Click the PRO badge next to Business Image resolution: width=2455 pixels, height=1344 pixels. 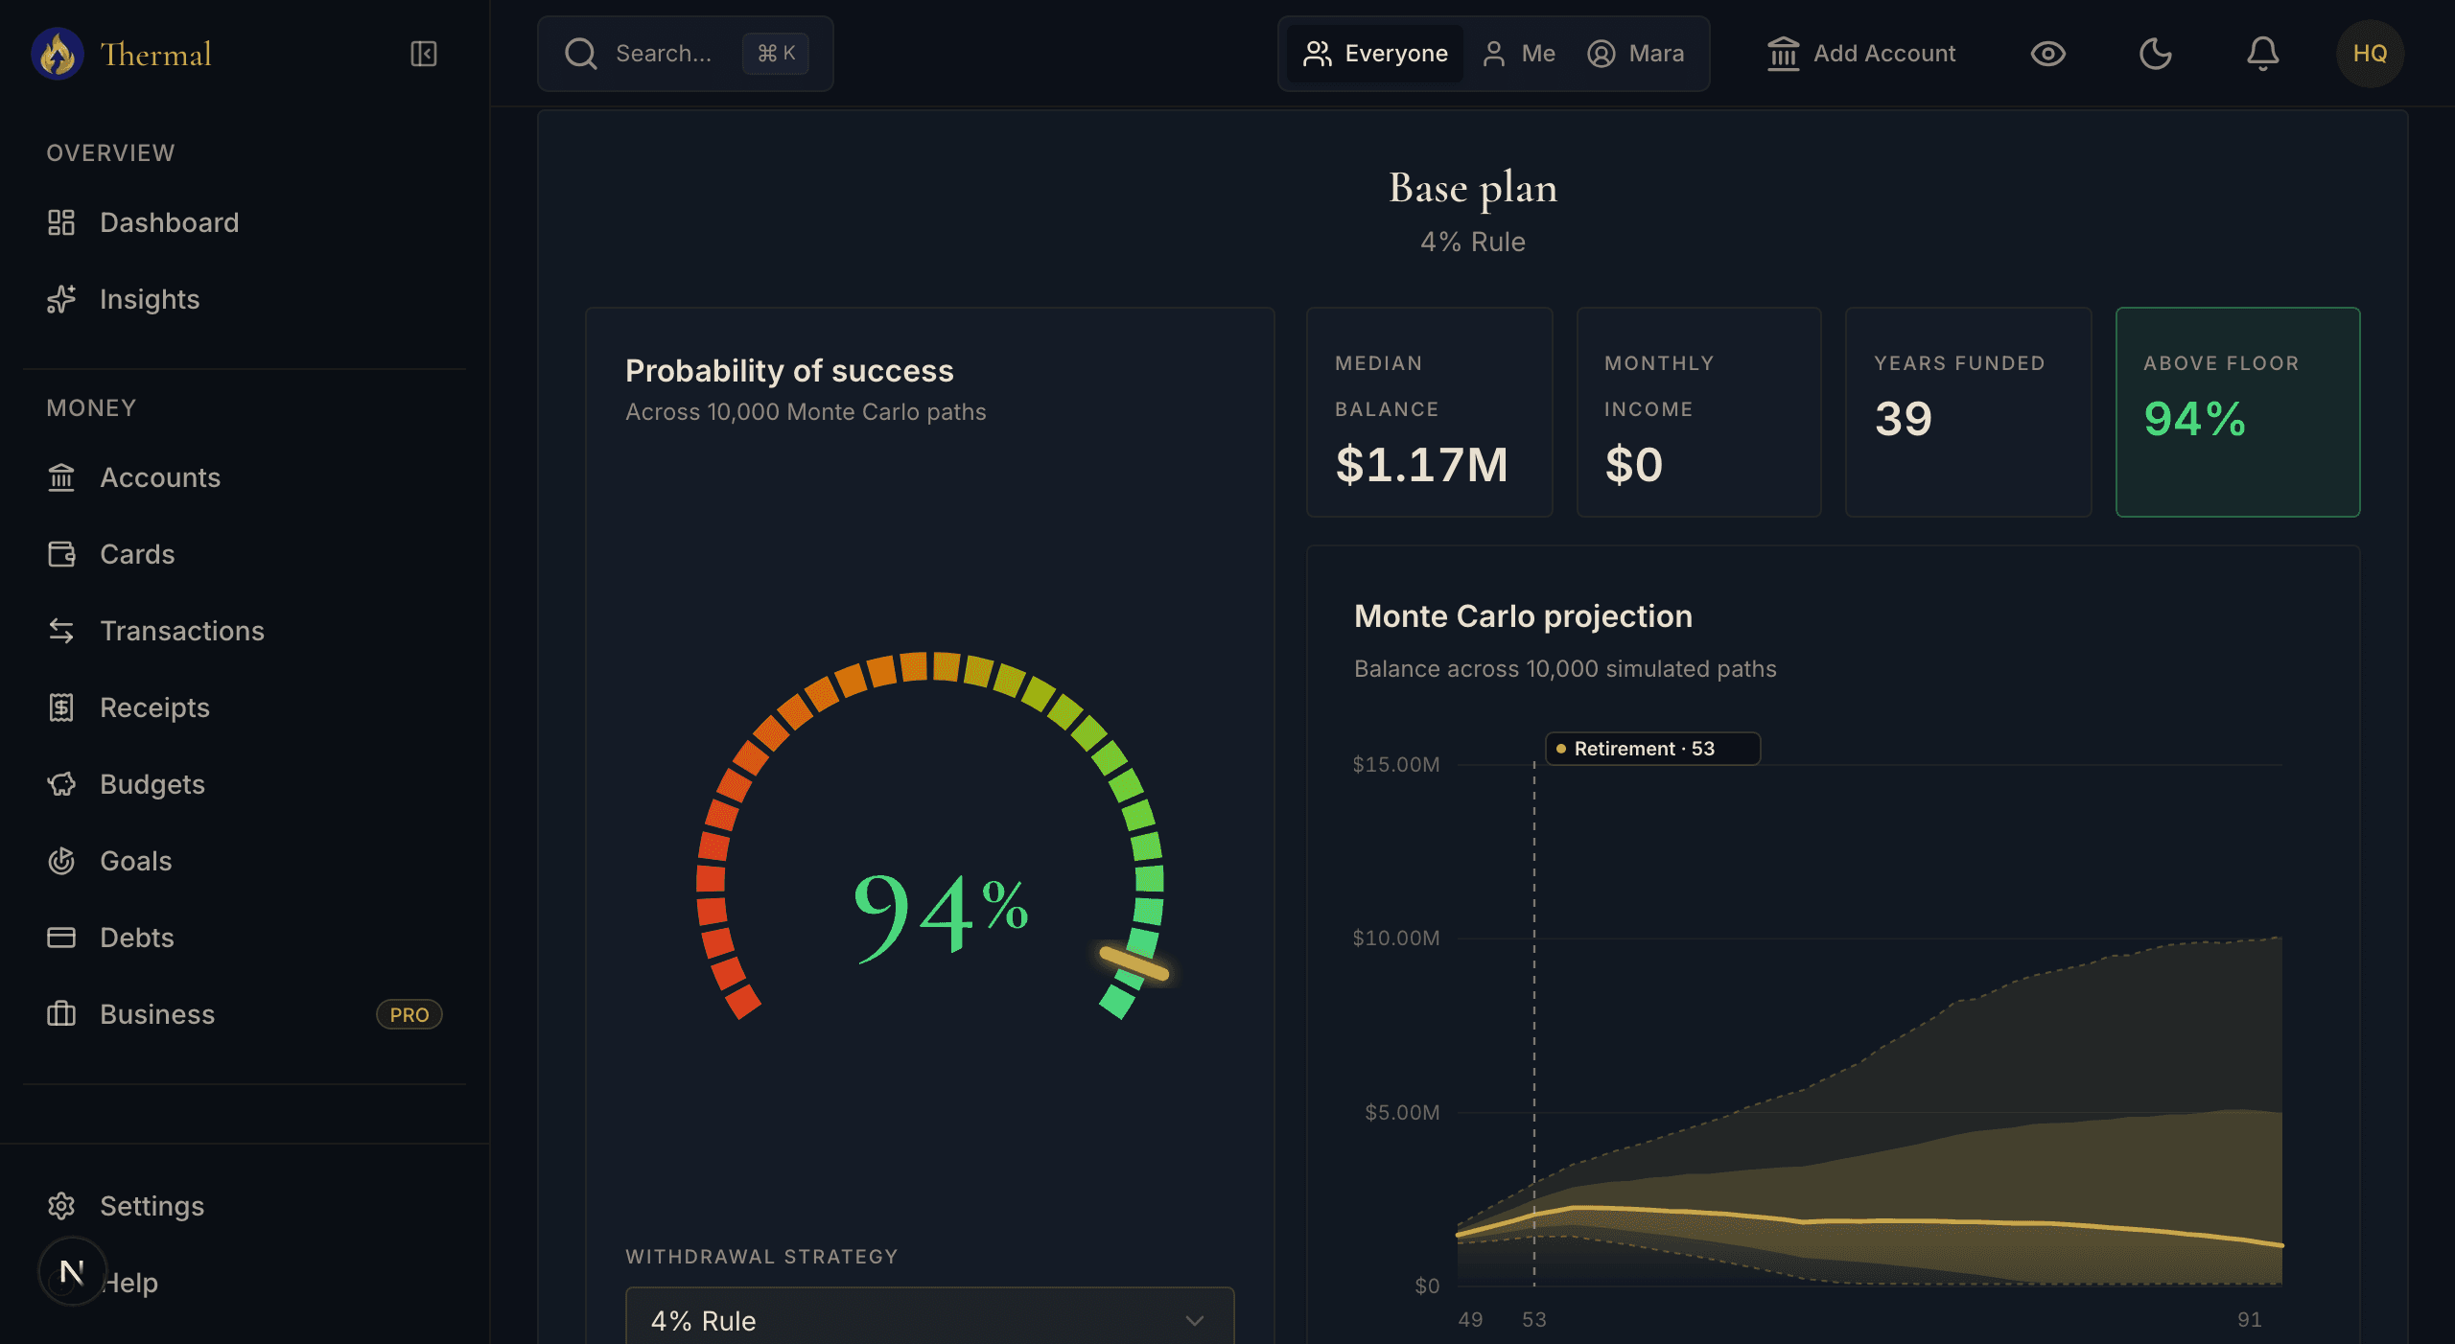pos(409,1014)
